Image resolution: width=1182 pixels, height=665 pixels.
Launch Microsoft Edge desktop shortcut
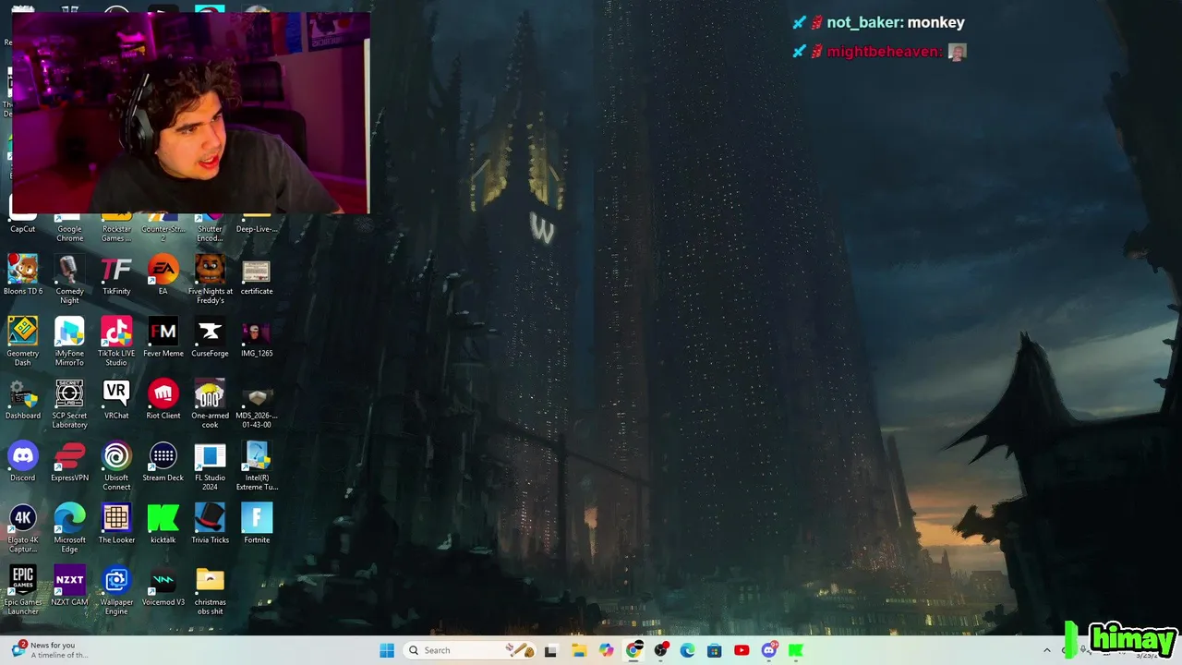(x=69, y=527)
